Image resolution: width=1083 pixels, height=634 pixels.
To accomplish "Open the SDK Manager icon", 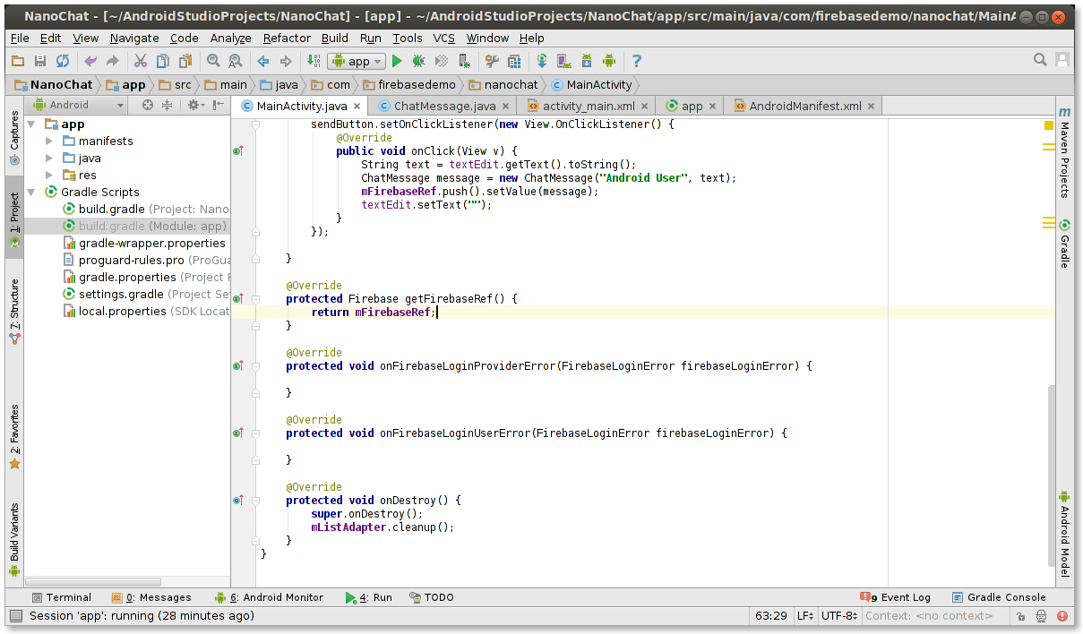I will 587,61.
